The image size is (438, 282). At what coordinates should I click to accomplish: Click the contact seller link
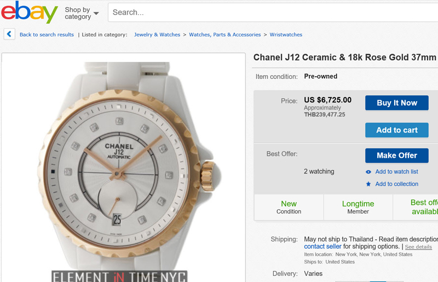323,247
